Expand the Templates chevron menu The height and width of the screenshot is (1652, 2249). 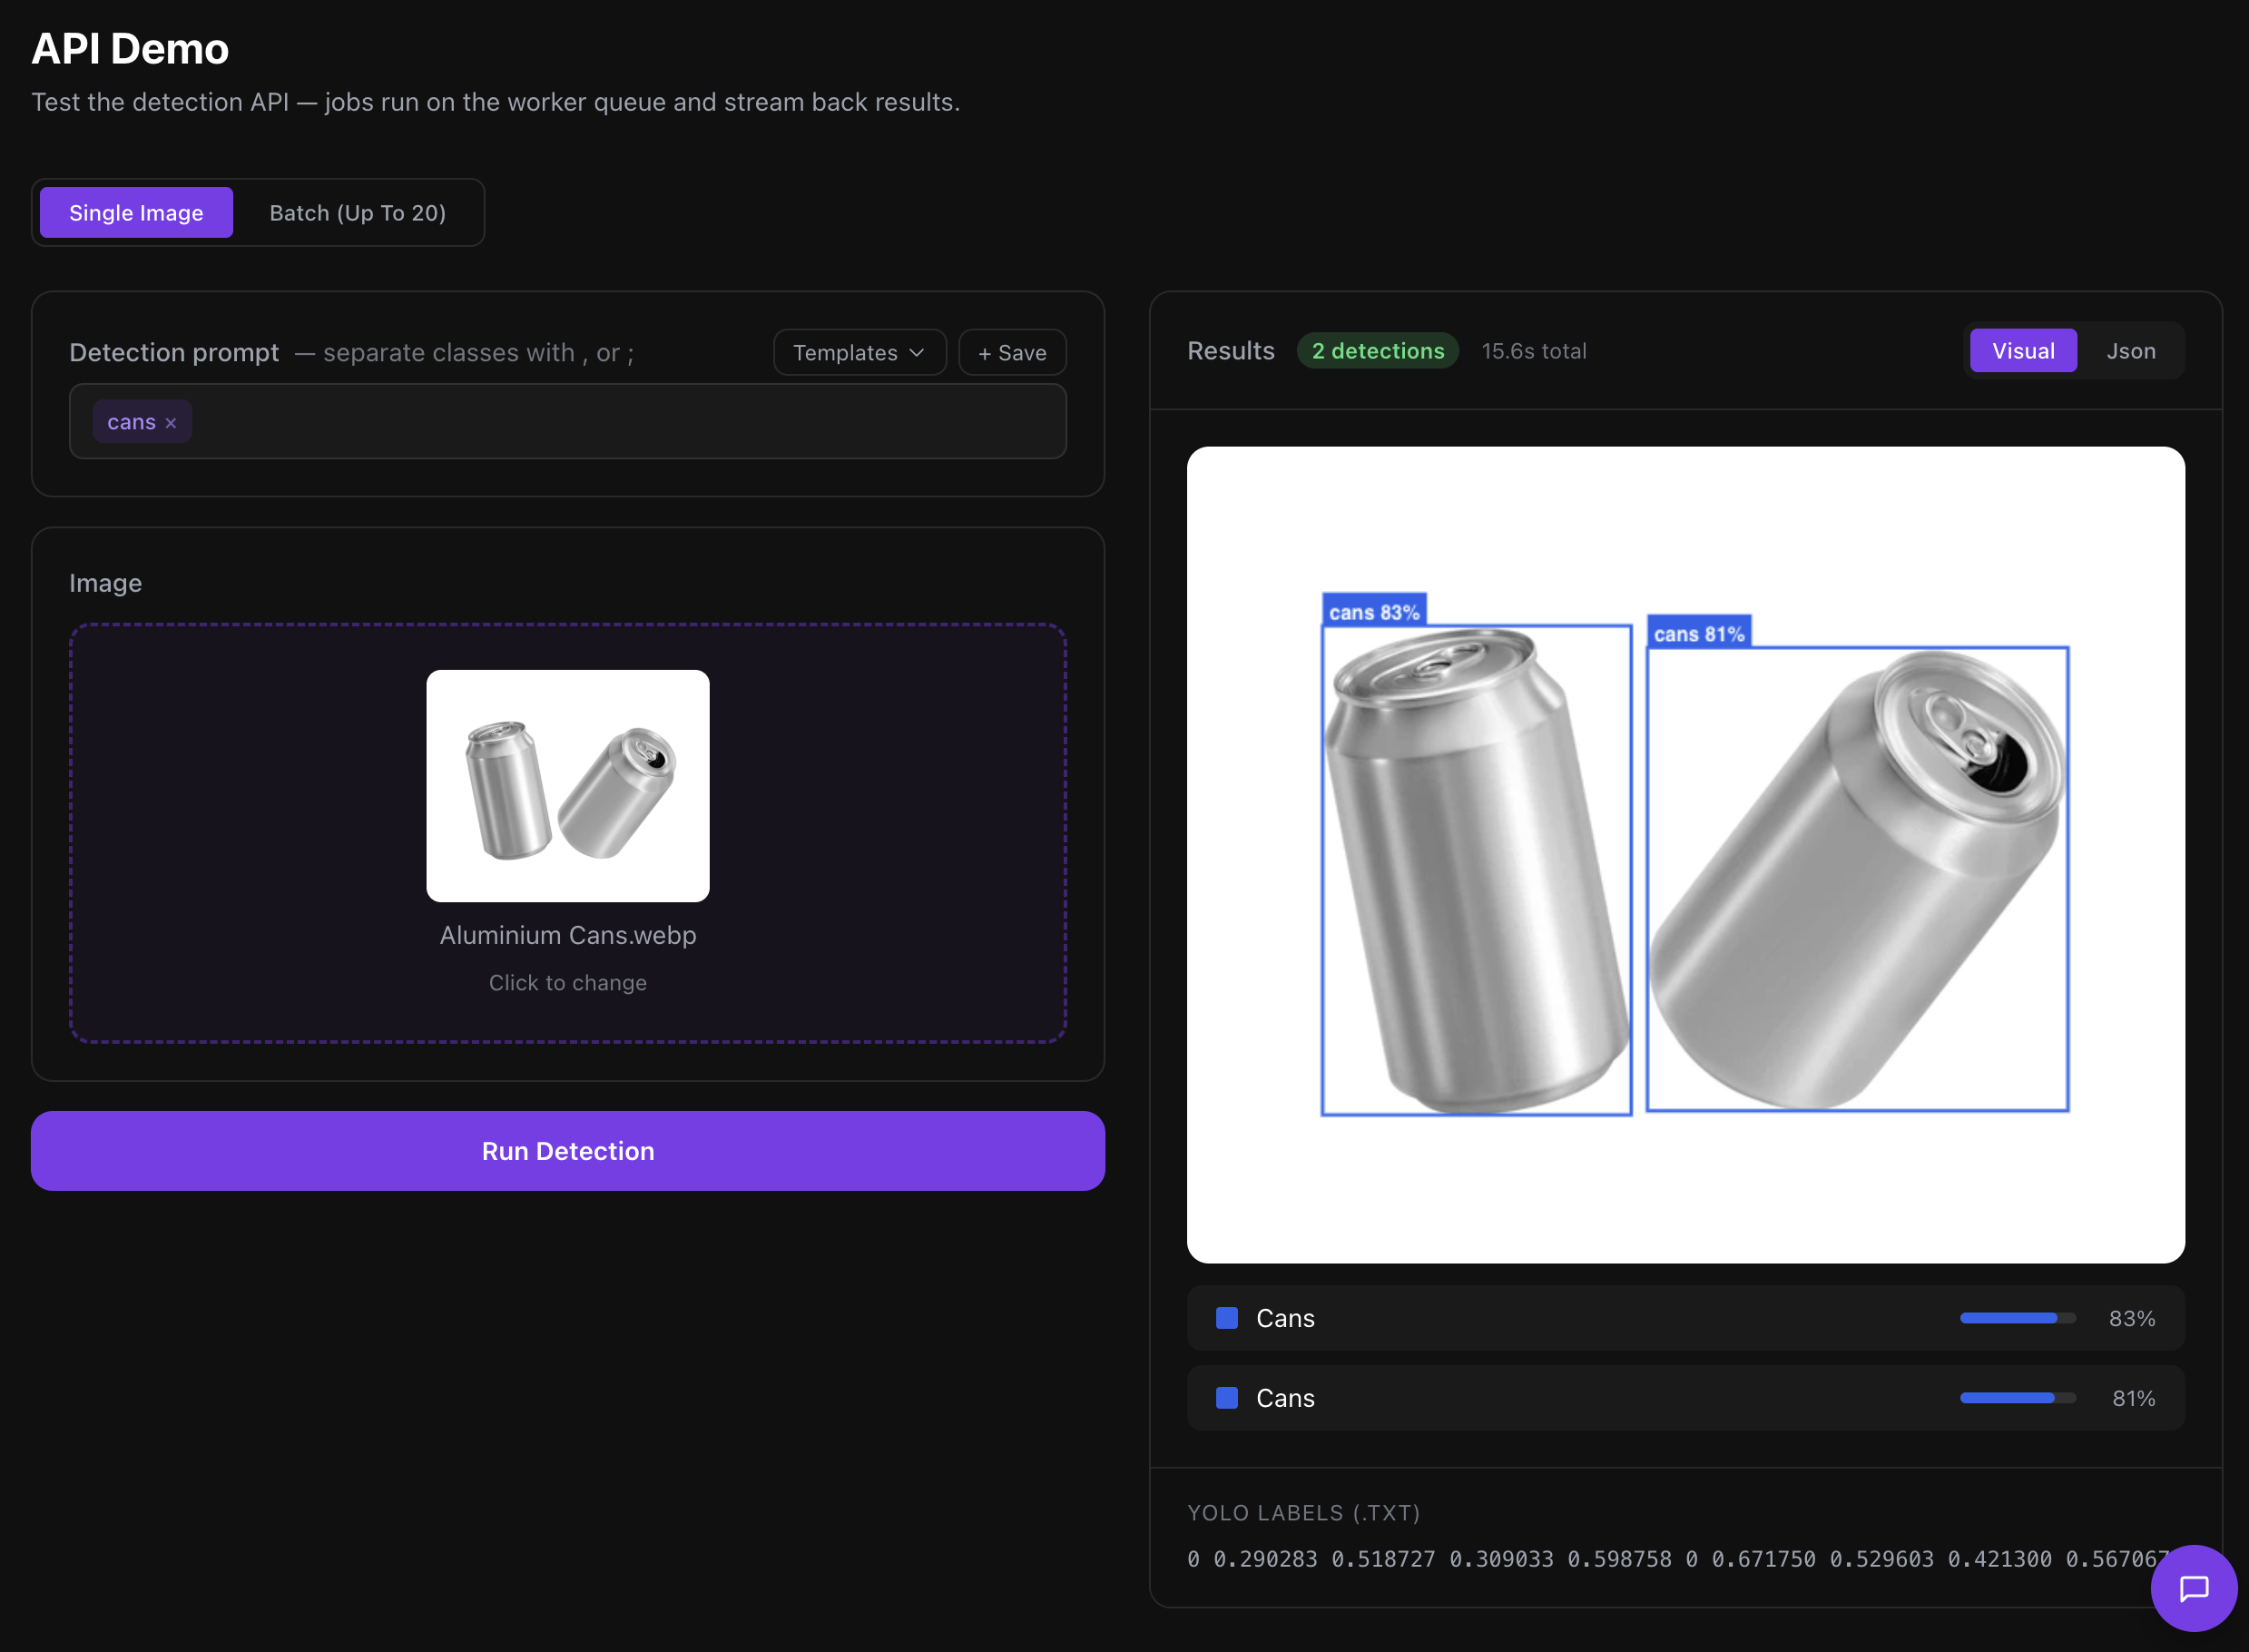tap(918, 352)
